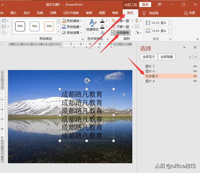Open the 幻灯片放映 ribbon tab
Viewport: 200px width, 173px height.
coord(71,13)
